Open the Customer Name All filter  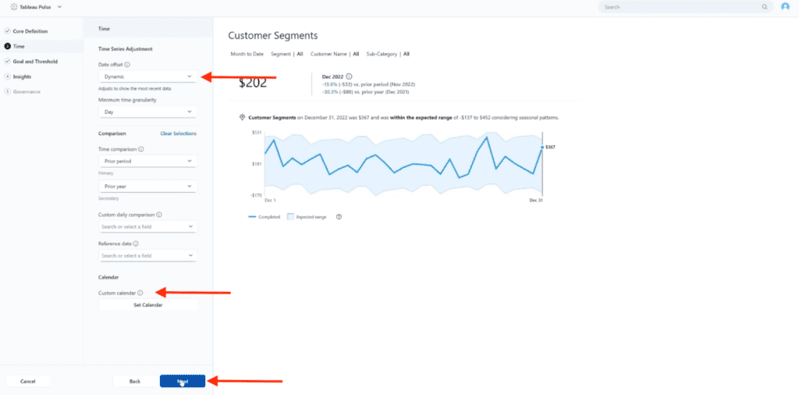click(x=335, y=54)
